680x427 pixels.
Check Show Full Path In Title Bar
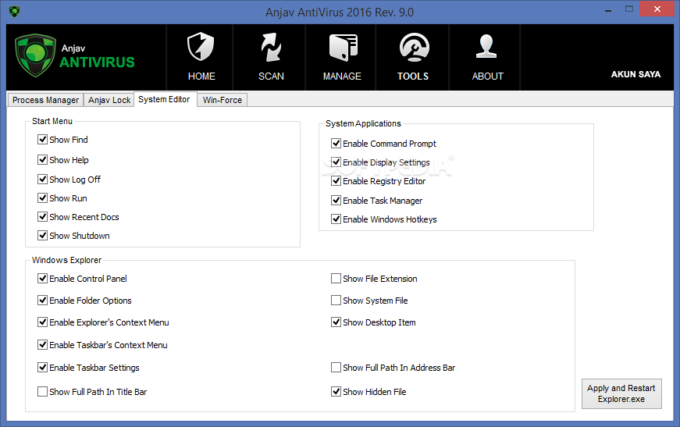(42, 391)
